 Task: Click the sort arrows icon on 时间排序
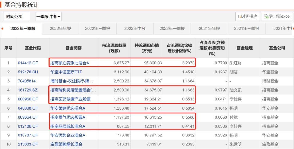pos(239,17)
